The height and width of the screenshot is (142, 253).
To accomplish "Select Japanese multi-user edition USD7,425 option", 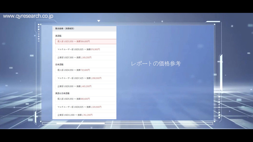I will (86, 78).
